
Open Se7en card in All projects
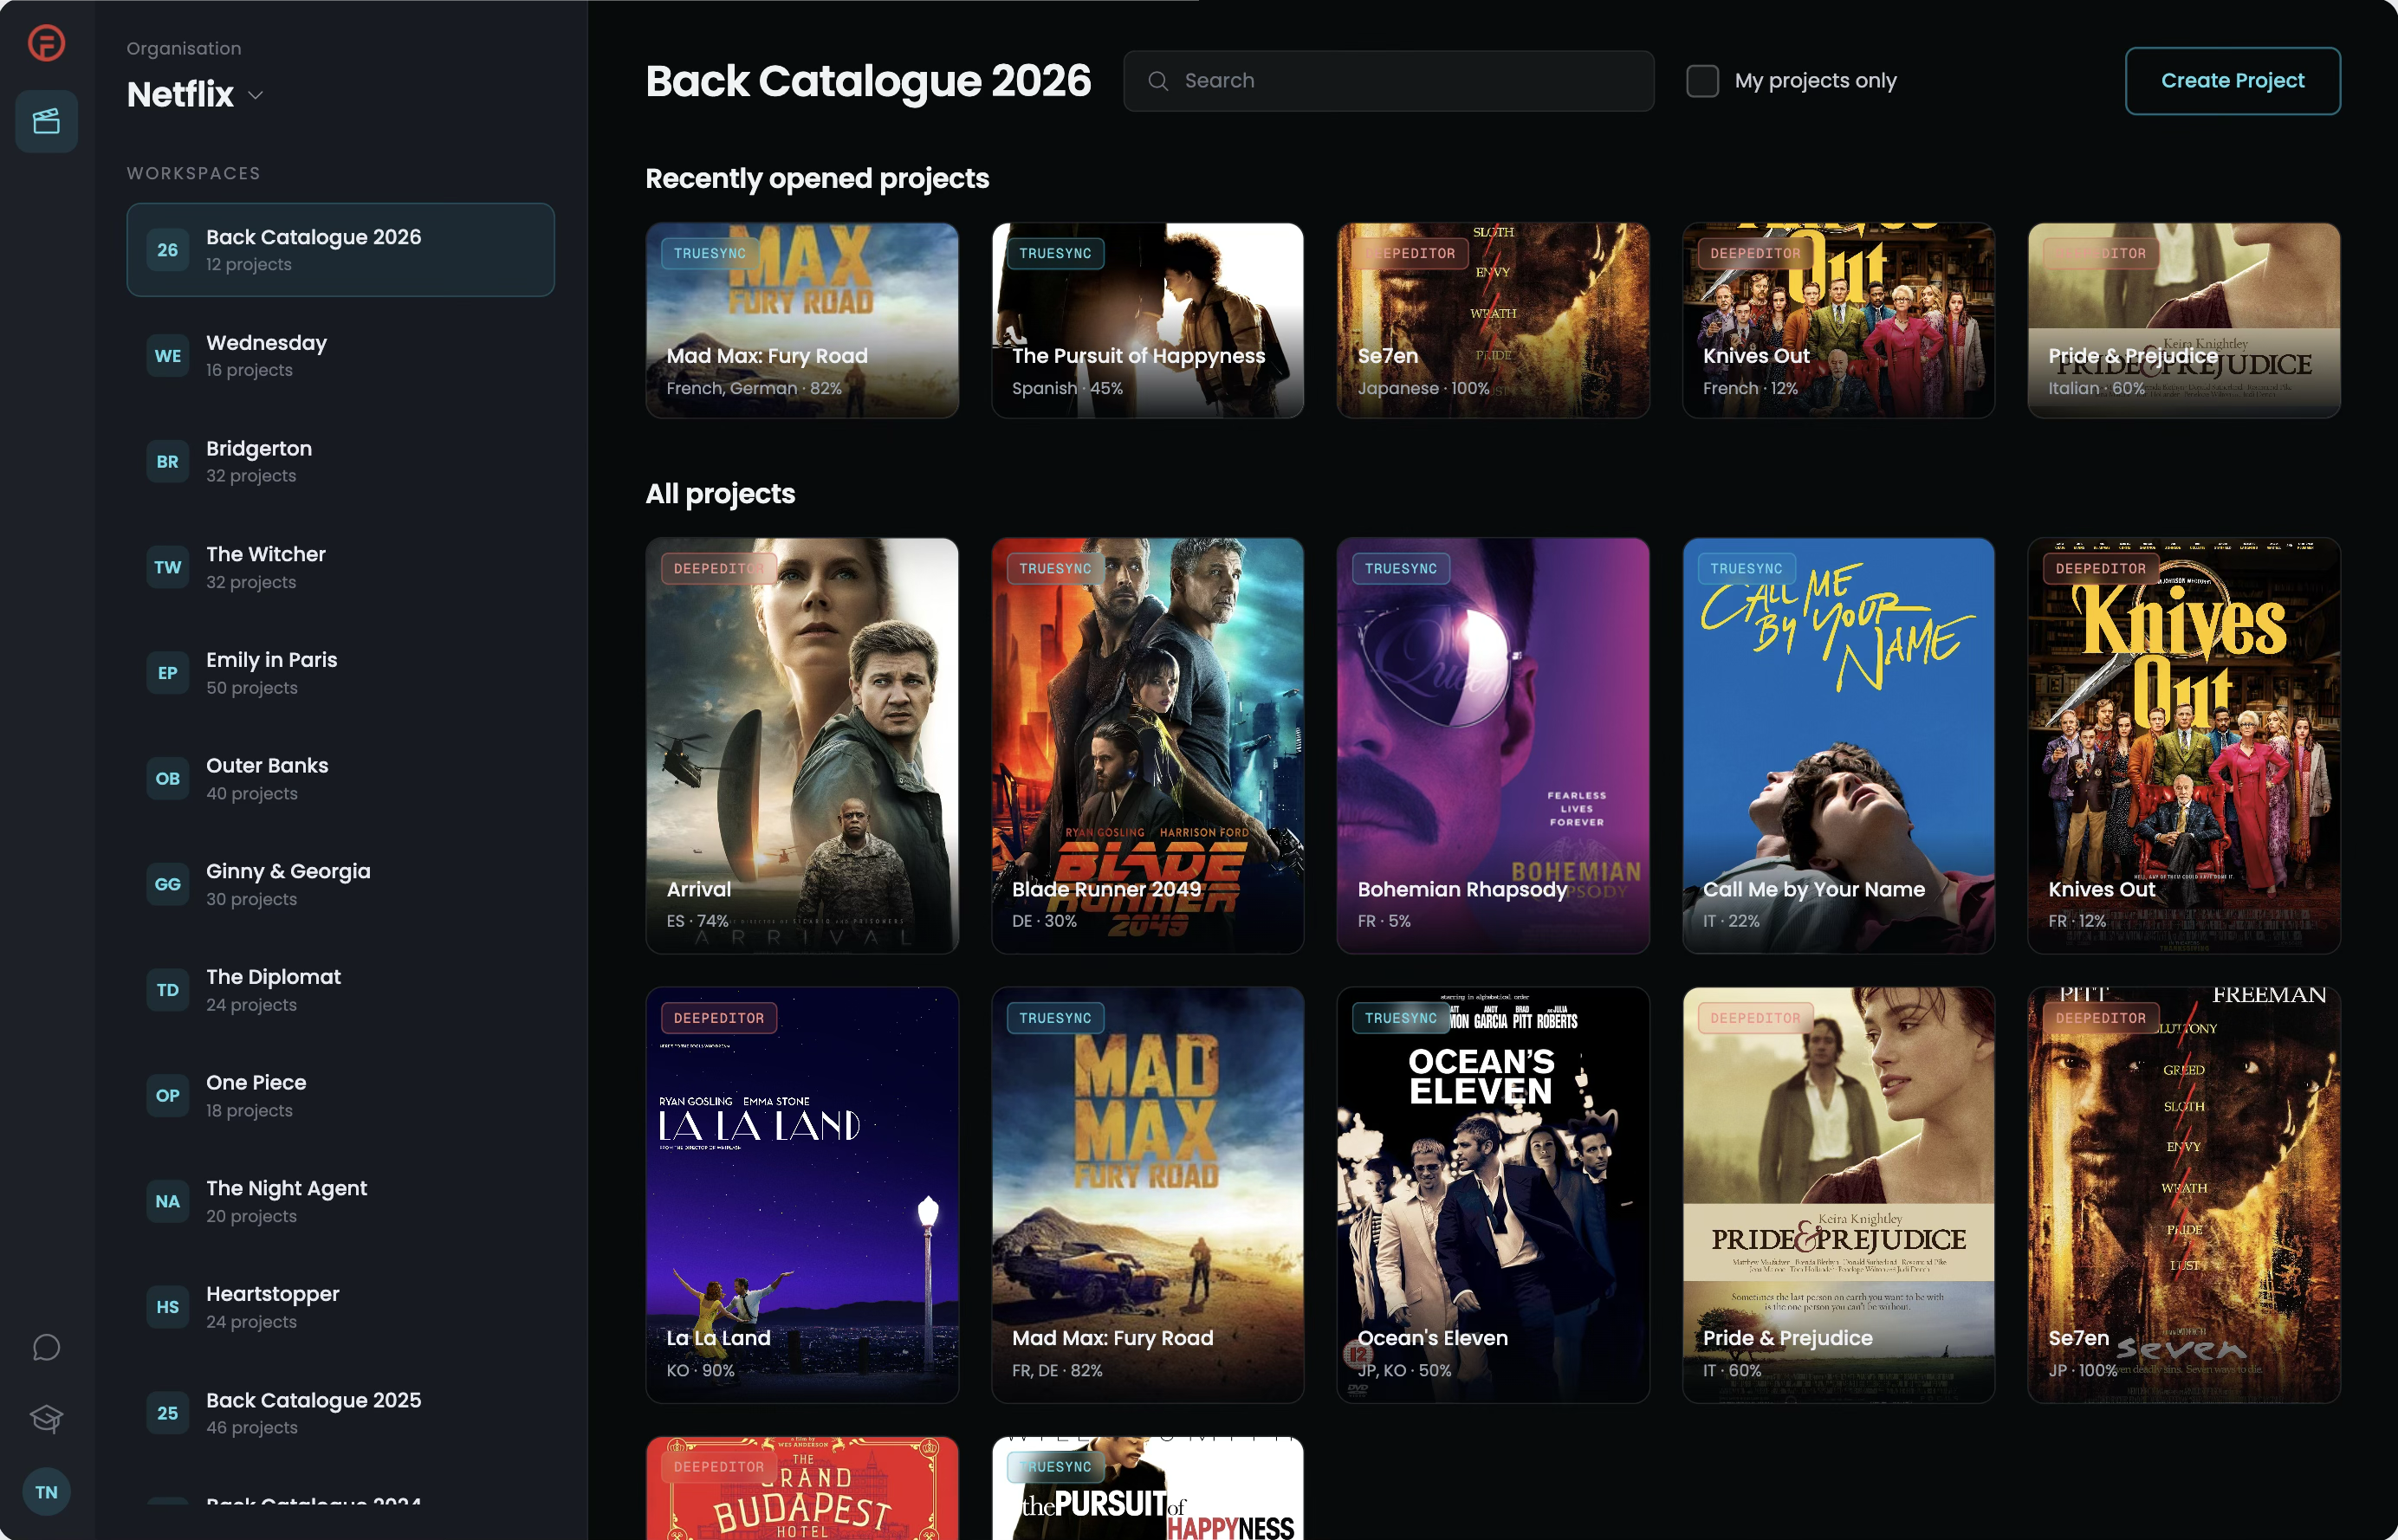2184,1195
